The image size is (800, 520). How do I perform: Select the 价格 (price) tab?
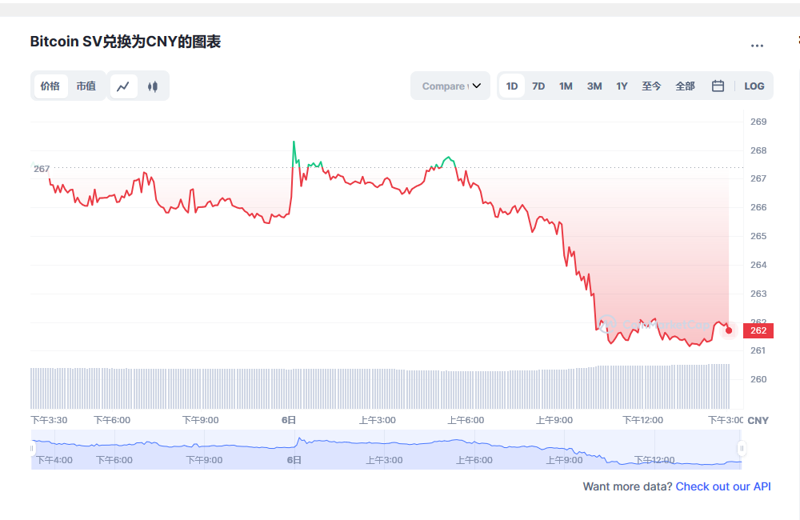[x=50, y=86]
